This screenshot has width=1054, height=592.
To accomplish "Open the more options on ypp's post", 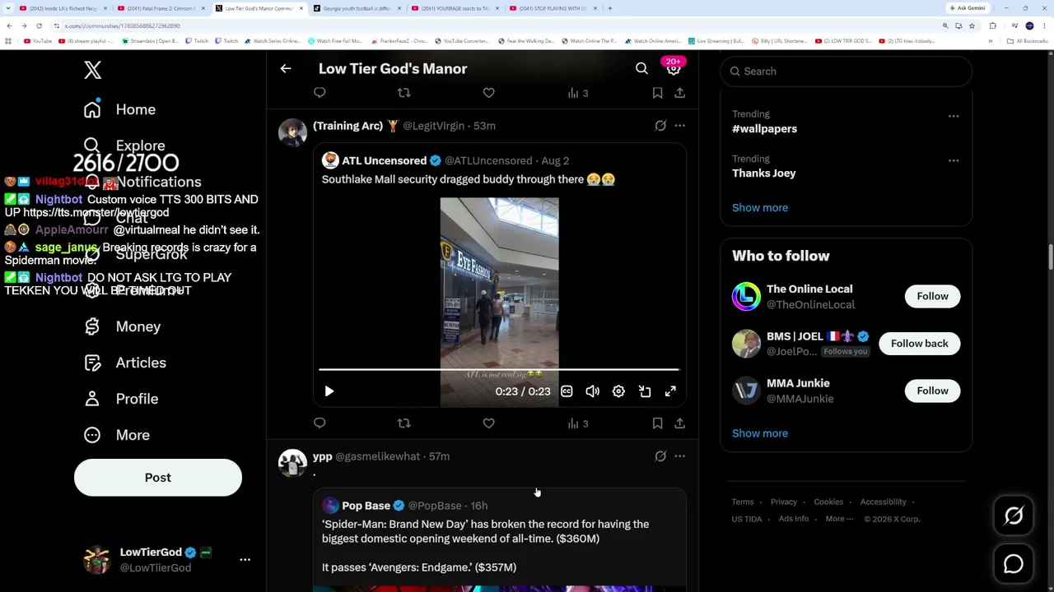I will [x=679, y=456].
